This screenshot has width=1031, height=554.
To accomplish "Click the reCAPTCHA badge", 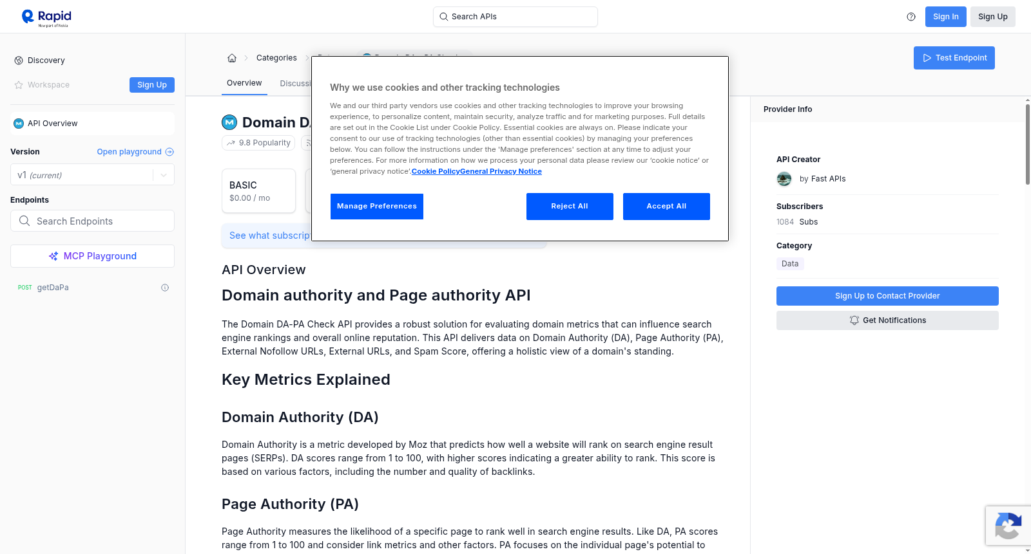I will (x=1008, y=526).
